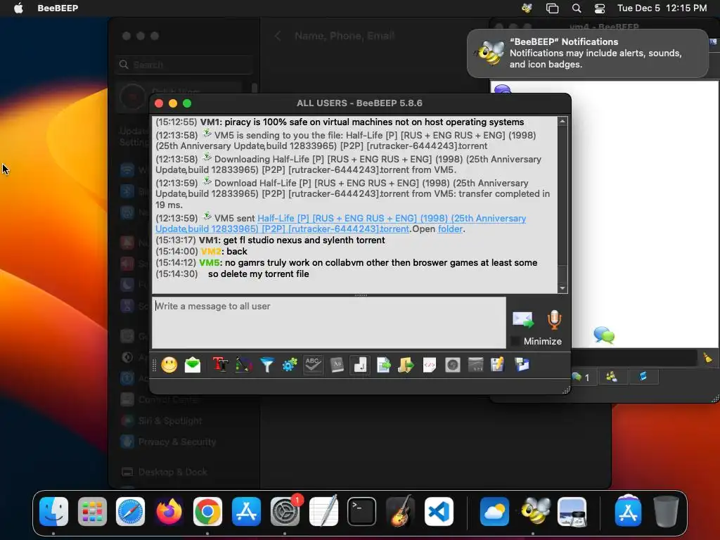
Task: Open Stage Manager windows icon in the menu bar
Action: (552, 8)
